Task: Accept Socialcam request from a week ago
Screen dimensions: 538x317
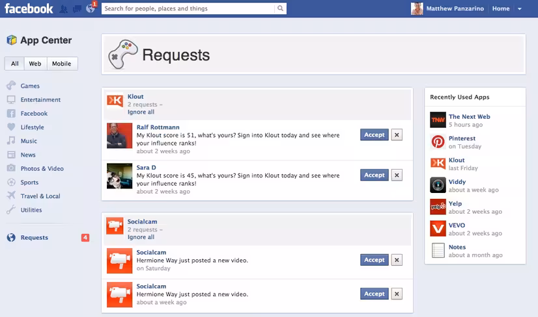Action: 375,294
